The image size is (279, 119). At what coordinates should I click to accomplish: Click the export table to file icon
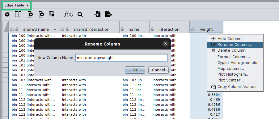(108, 14)
